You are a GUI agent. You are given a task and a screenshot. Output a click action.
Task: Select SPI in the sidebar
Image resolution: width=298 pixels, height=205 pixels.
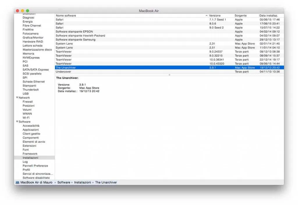click(x=25, y=77)
